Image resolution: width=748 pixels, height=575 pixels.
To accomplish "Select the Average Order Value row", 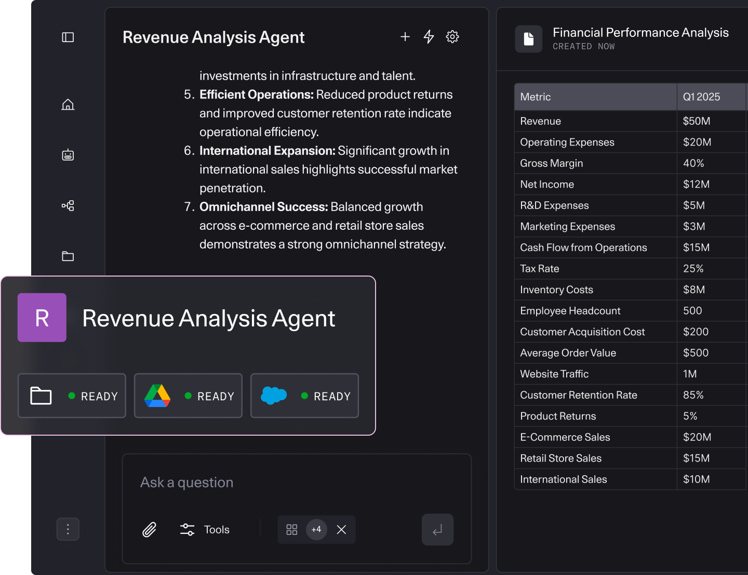I will [x=631, y=353].
